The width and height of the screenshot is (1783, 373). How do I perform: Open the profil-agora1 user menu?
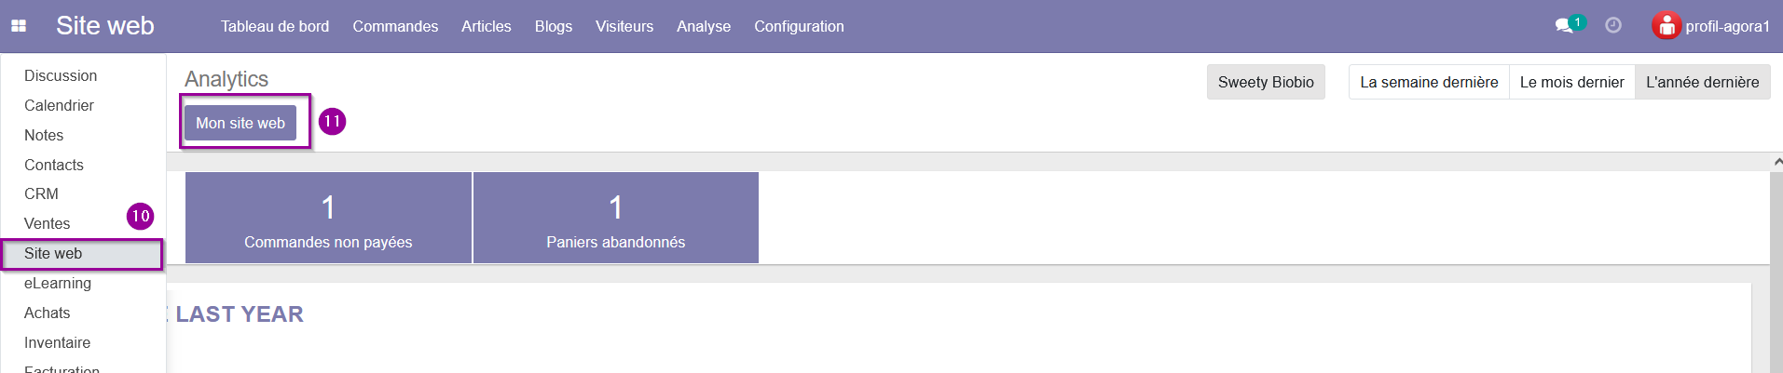point(1711,26)
